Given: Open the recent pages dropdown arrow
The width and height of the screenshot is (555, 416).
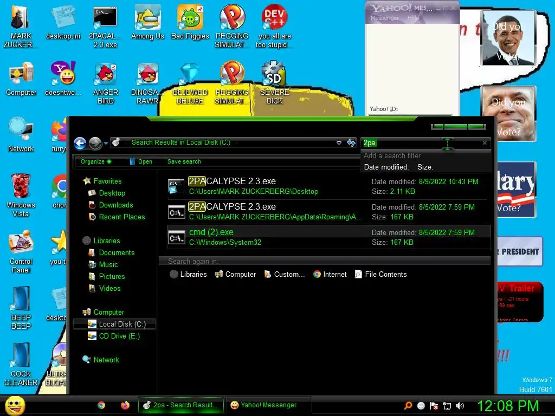Looking at the screenshot, I should (106, 144).
